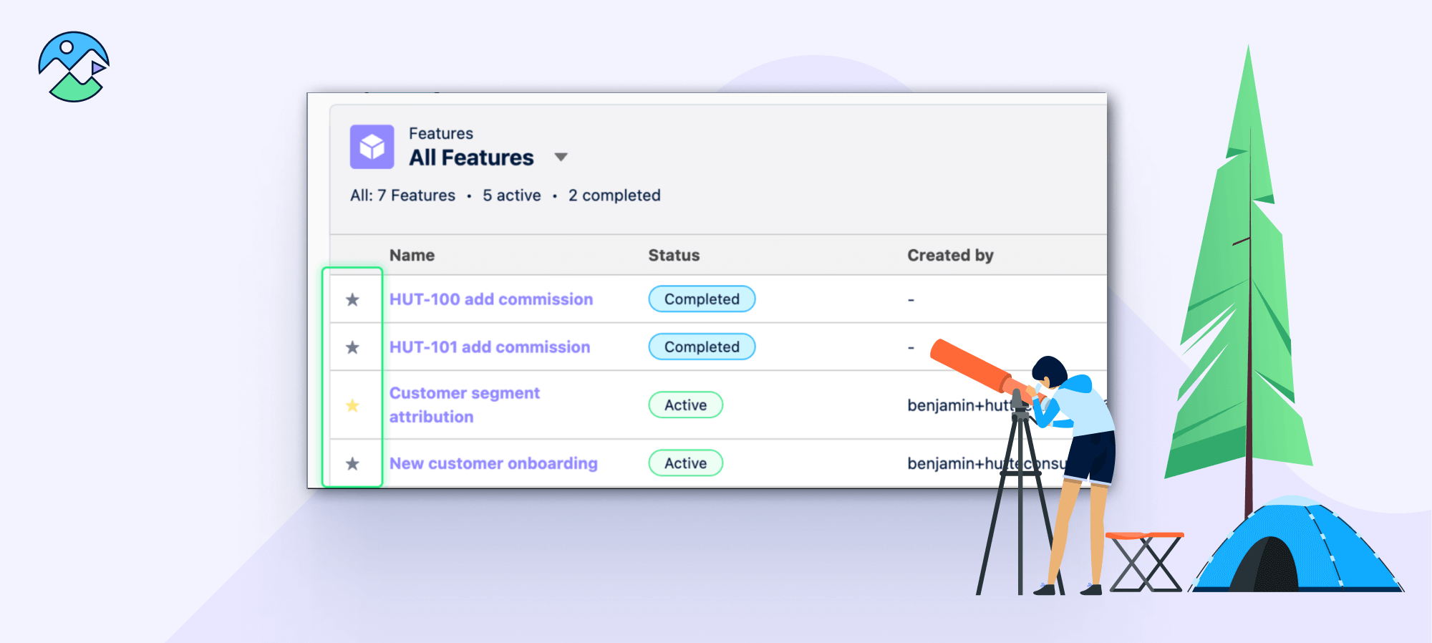This screenshot has width=1432, height=643.
Task: Click the 'All: 7 Features' summary text
Action: click(402, 195)
